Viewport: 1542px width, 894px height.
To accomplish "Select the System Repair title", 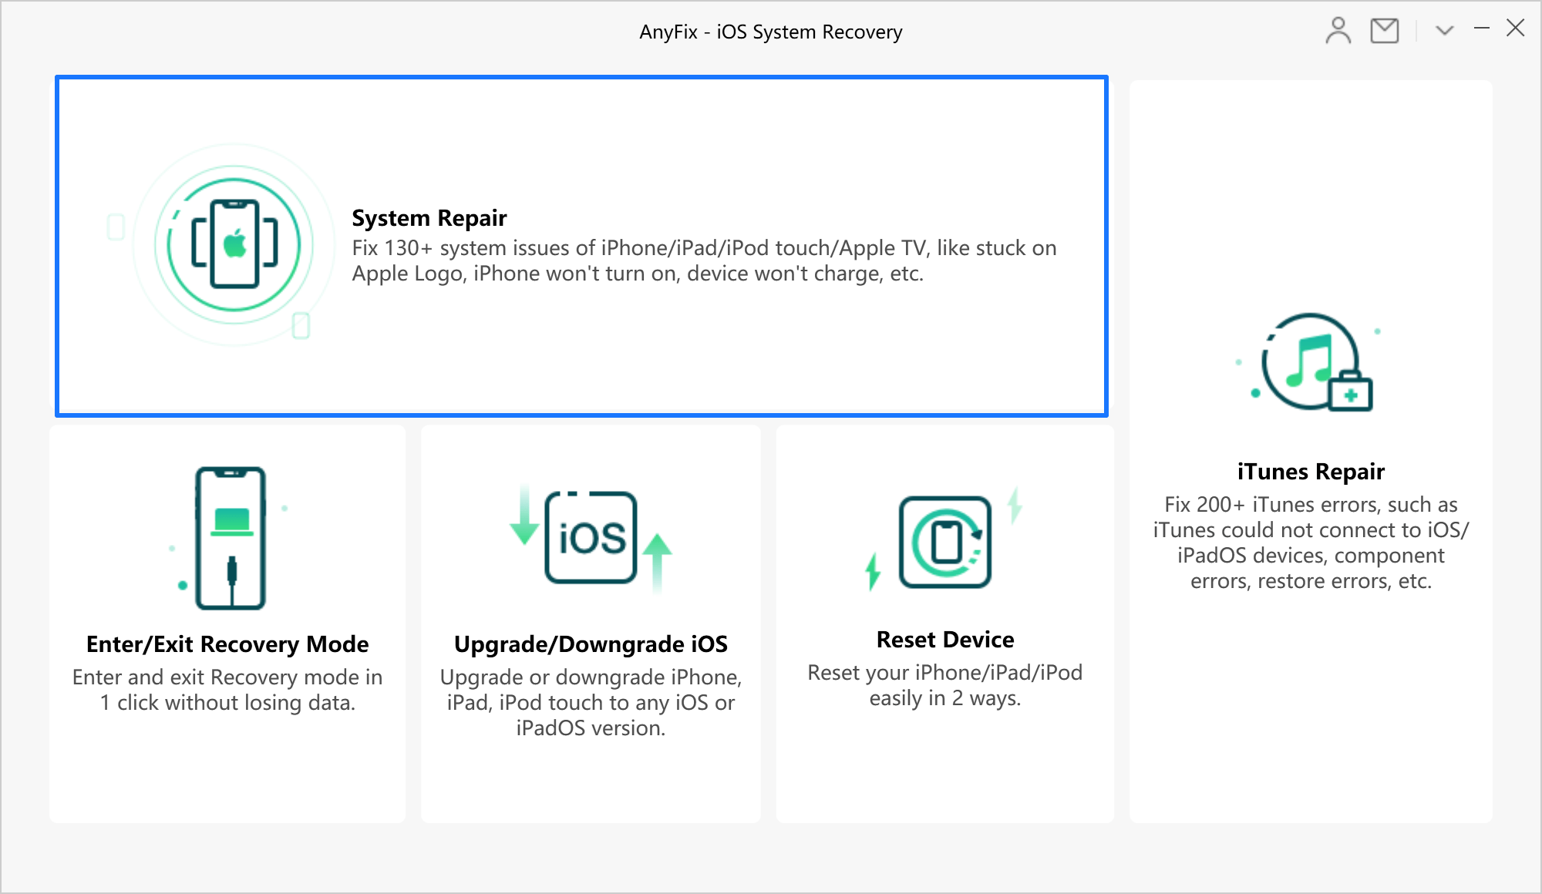I will tap(429, 218).
